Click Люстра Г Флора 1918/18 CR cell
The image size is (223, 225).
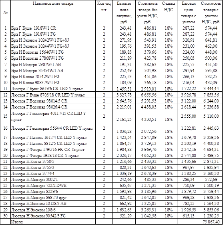pyautogui.click(x=53, y=155)
